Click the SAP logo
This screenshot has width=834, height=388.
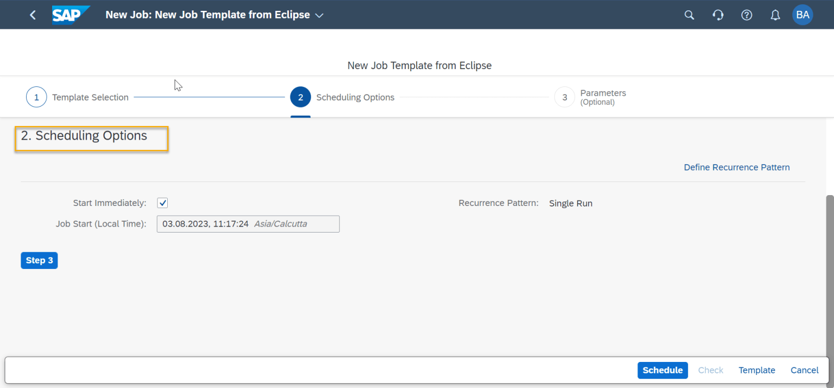click(x=71, y=15)
